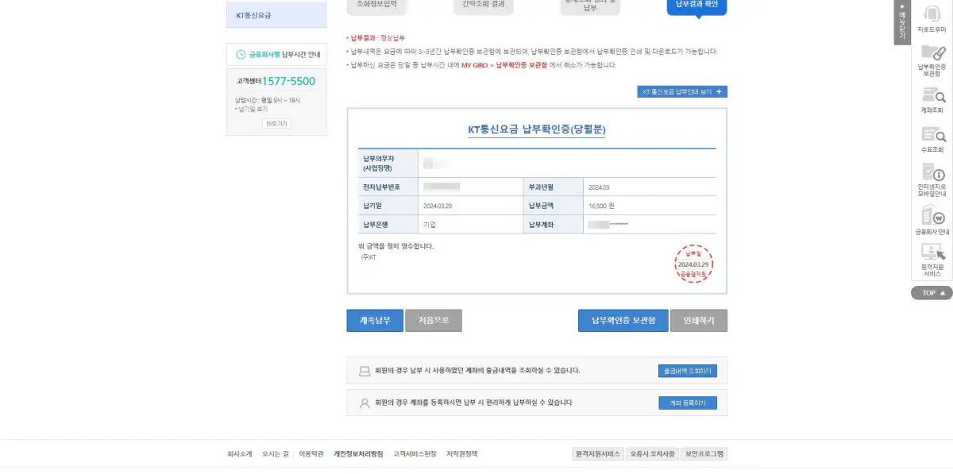The height and width of the screenshot is (474, 953).
Task: Click the 계좌 등록하기 button
Action: (688, 403)
